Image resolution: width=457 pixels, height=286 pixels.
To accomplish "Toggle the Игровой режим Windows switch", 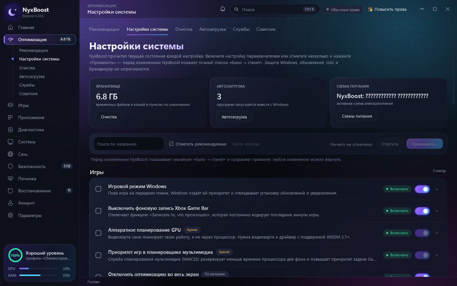I will pyautogui.click(x=422, y=189).
